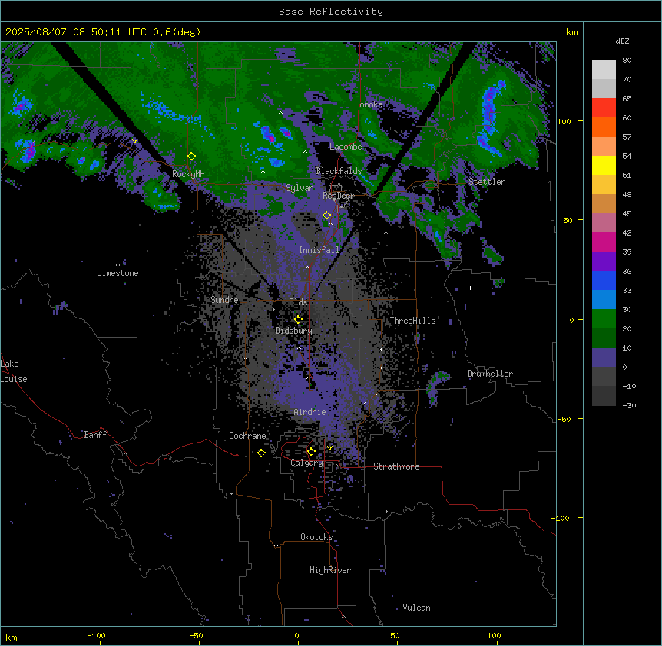Click the Olds town label

pos(298,302)
